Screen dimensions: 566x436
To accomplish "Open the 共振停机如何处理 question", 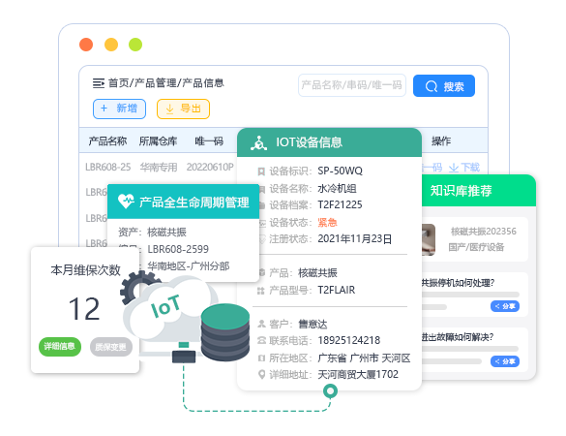I will [x=458, y=283].
